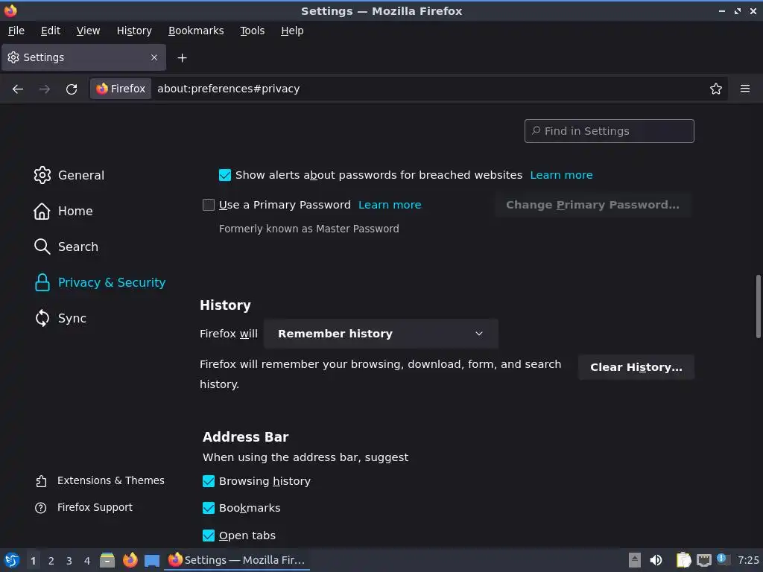Viewport: 763px width, 572px height.
Task: Open the network tray icon
Action: tap(704, 560)
